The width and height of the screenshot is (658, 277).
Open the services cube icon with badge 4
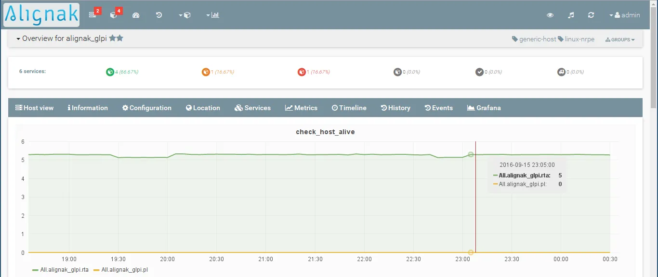click(x=114, y=15)
